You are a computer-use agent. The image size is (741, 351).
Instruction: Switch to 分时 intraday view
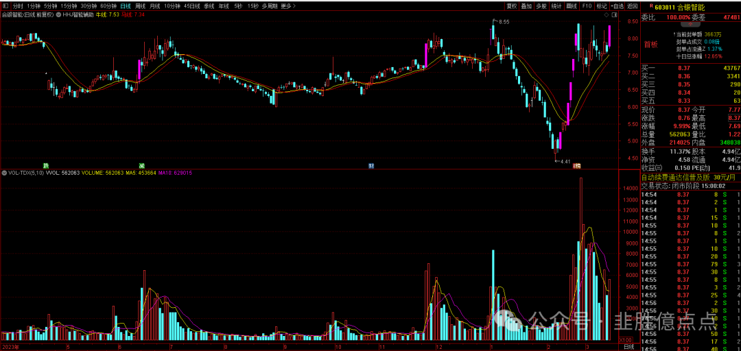tap(17, 7)
